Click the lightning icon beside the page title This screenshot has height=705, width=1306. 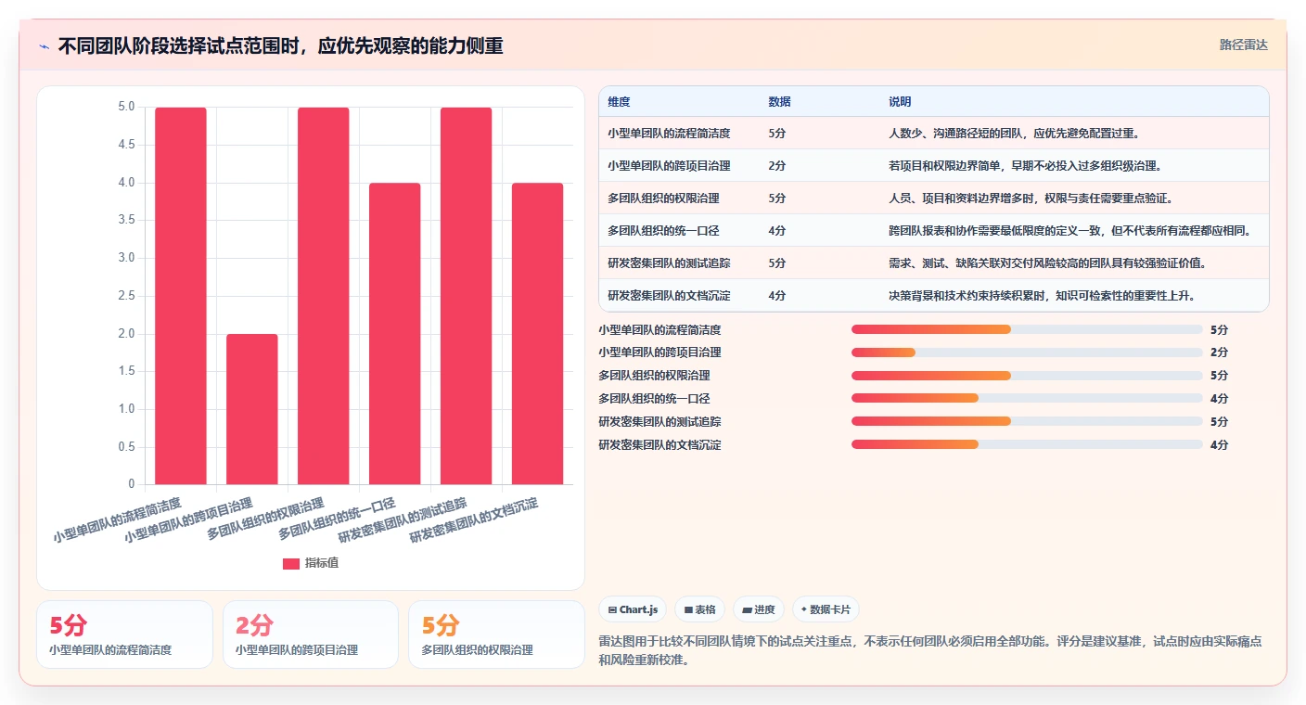point(44,45)
